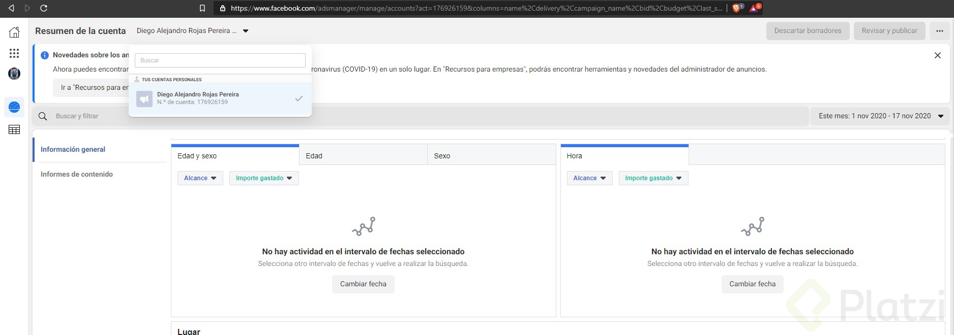Go back using the browser back arrow
Screen dimensions: 954x335
coord(11,8)
